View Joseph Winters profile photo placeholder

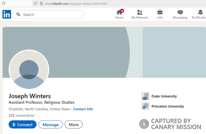click(x=29, y=69)
